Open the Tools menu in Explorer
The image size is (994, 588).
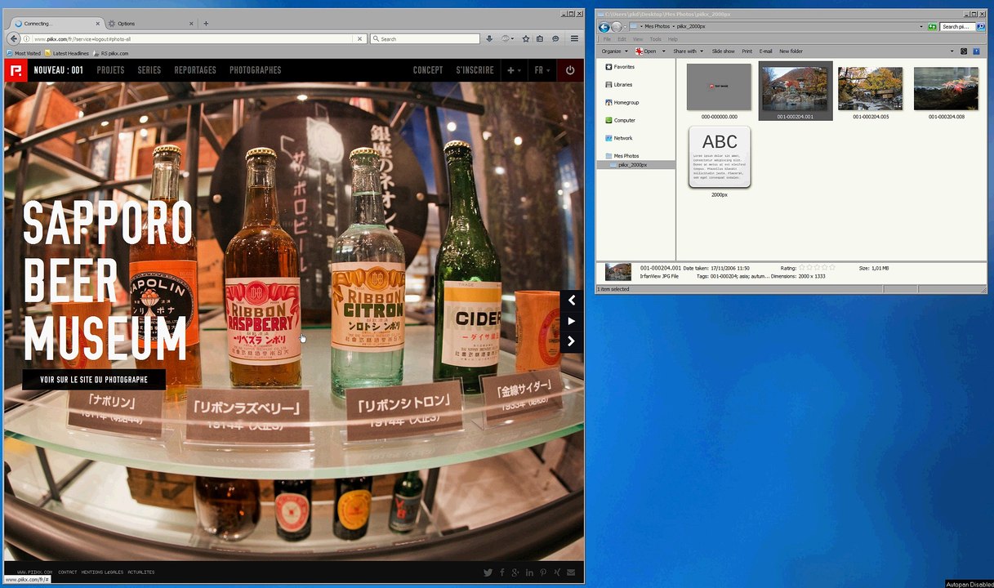[x=655, y=39]
